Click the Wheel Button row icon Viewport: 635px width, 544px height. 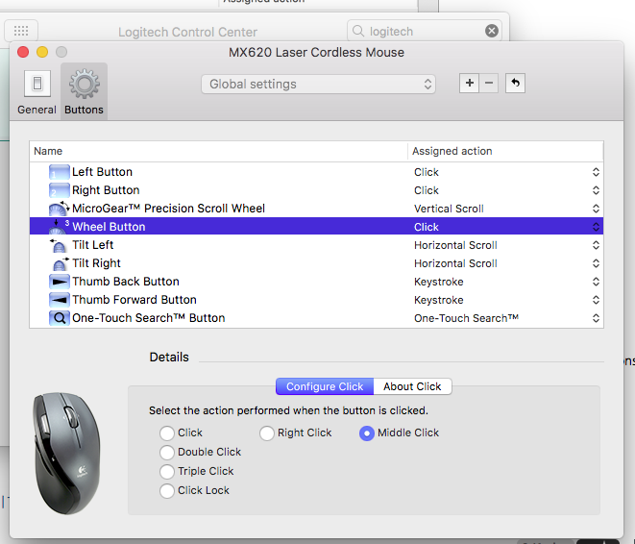(60, 227)
